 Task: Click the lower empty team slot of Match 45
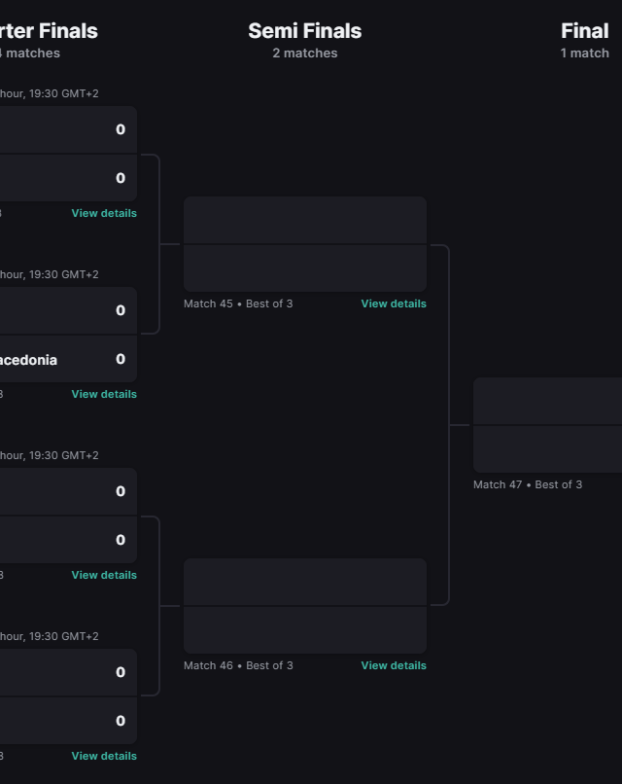coord(304,268)
